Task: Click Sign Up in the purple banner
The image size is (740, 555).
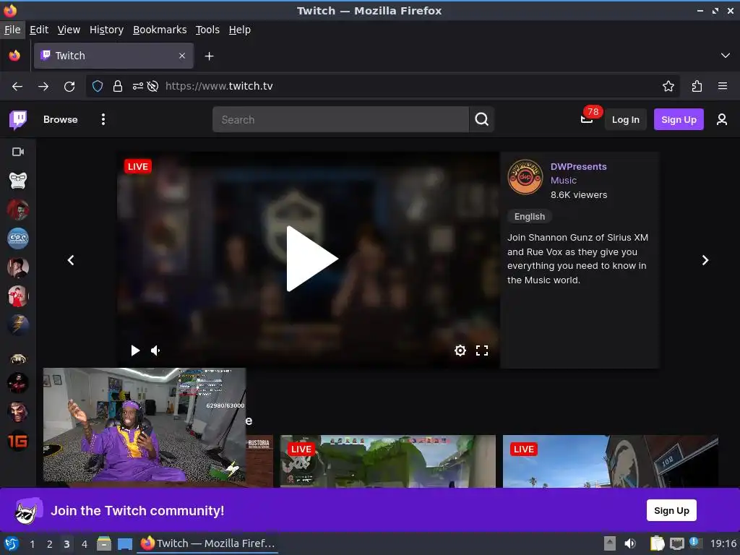Action: point(671,510)
